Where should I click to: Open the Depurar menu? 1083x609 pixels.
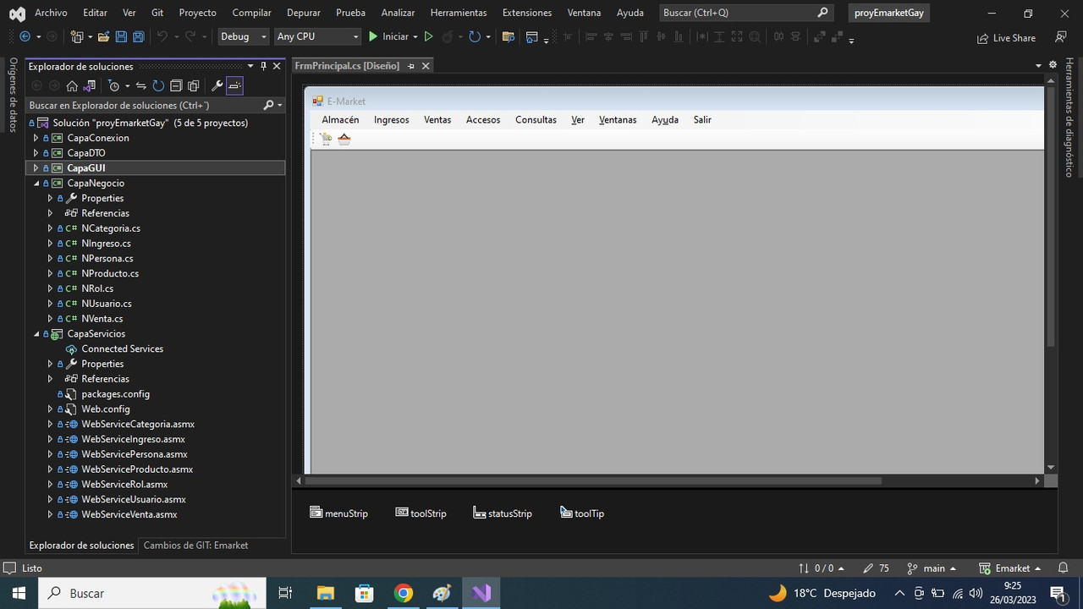304,13
